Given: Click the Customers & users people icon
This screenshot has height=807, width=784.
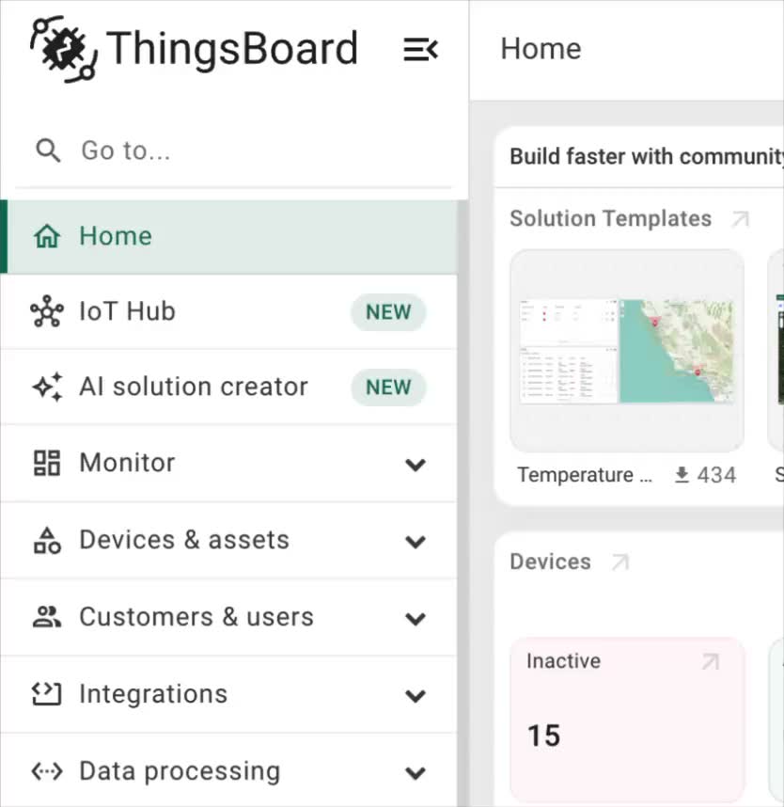Looking at the screenshot, I should tap(47, 617).
